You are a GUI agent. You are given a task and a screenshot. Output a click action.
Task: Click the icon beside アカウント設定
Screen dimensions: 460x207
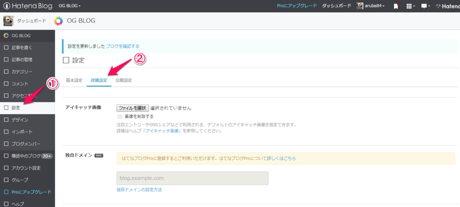(x=6, y=168)
